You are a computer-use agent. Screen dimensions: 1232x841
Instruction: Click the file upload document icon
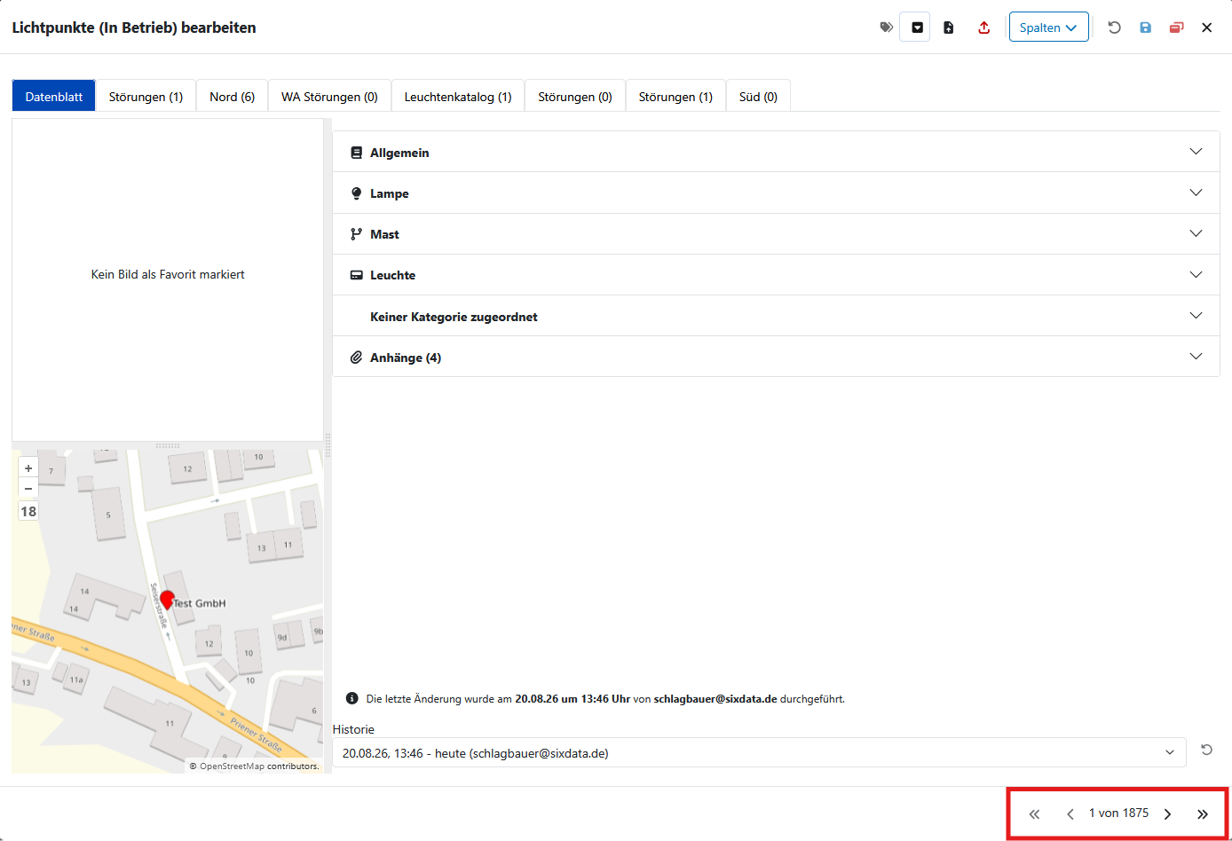949,28
